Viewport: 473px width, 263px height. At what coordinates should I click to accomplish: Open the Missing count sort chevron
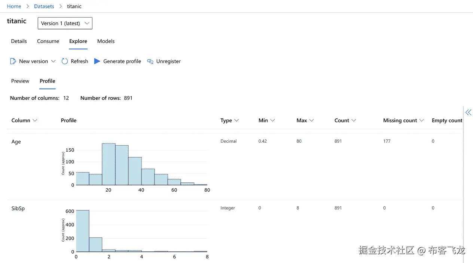pos(422,120)
